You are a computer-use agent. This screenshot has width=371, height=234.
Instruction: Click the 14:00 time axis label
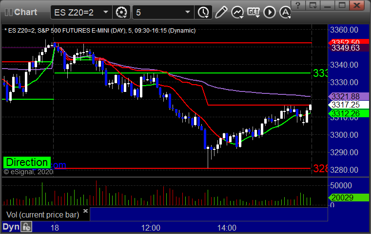click(227, 228)
